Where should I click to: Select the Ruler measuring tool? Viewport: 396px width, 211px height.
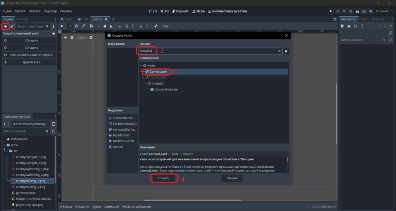pos(111,26)
